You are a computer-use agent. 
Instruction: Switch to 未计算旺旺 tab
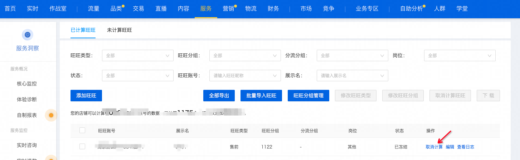[x=120, y=30]
